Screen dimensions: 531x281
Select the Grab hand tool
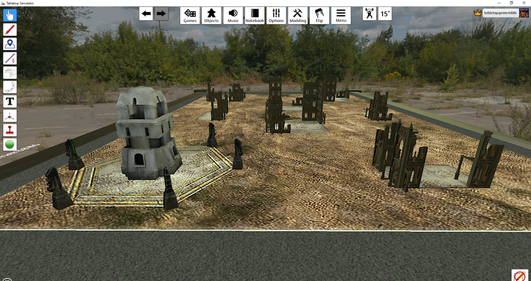(10, 15)
